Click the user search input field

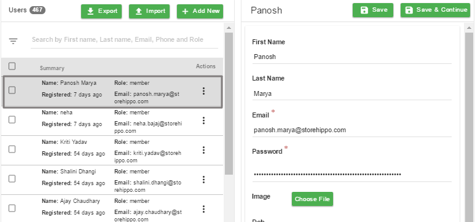click(x=125, y=40)
